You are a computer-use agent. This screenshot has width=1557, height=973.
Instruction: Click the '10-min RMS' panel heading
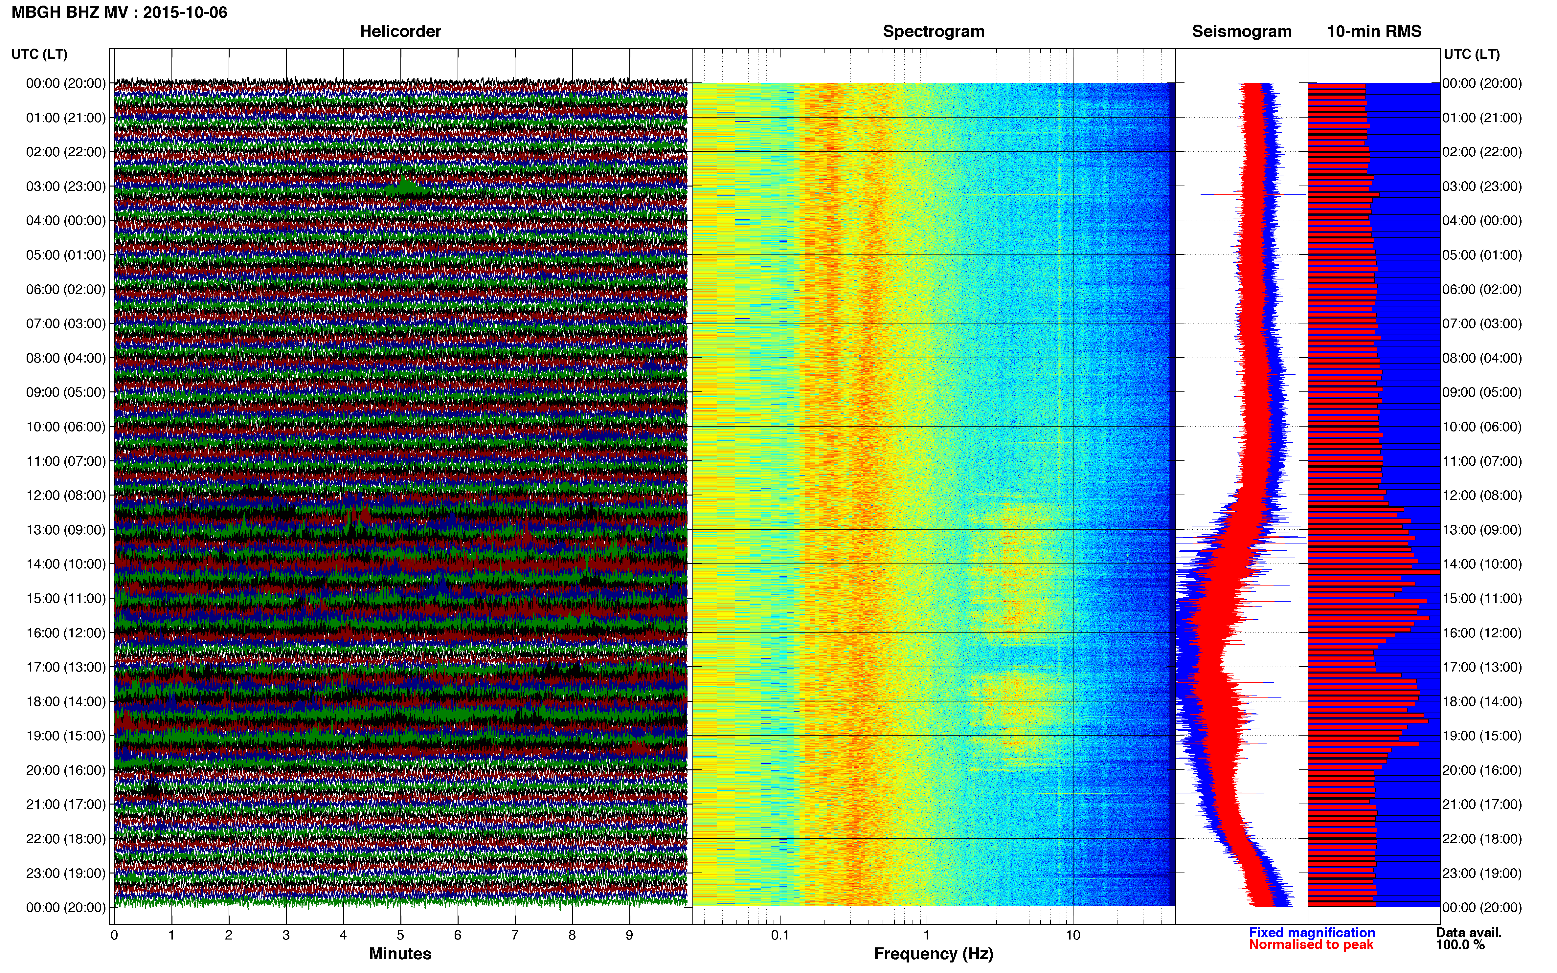tap(1374, 32)
